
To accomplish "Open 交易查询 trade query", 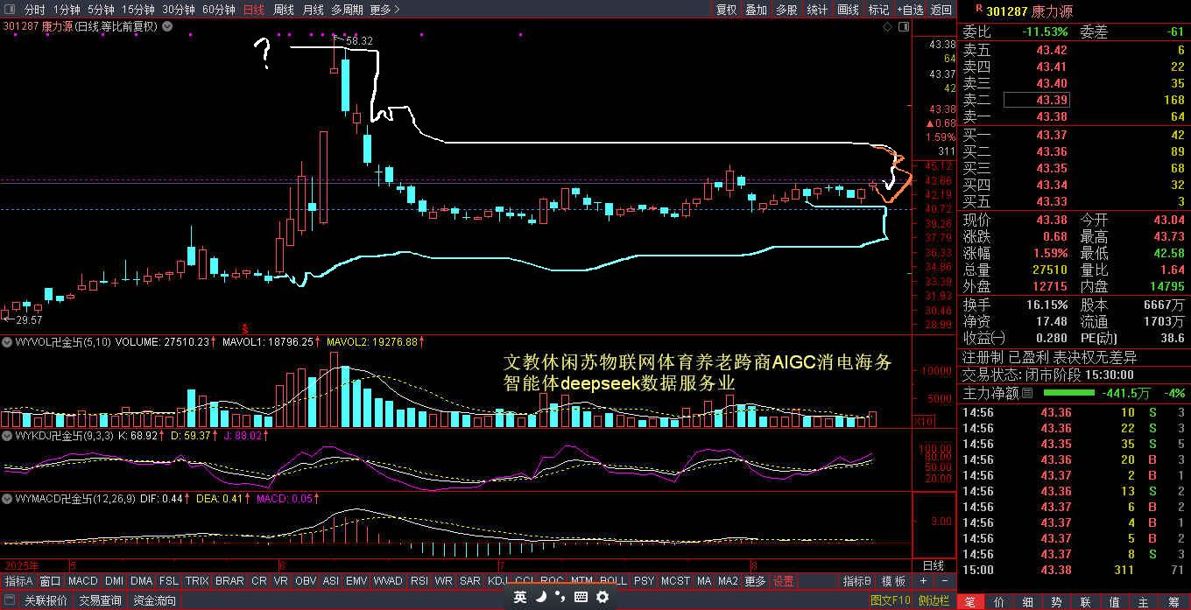I will point(100,600).
